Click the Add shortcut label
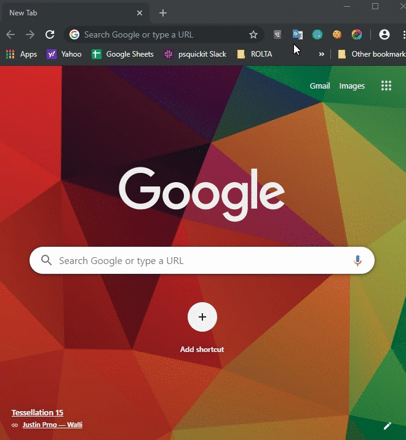 coord(202,350)
